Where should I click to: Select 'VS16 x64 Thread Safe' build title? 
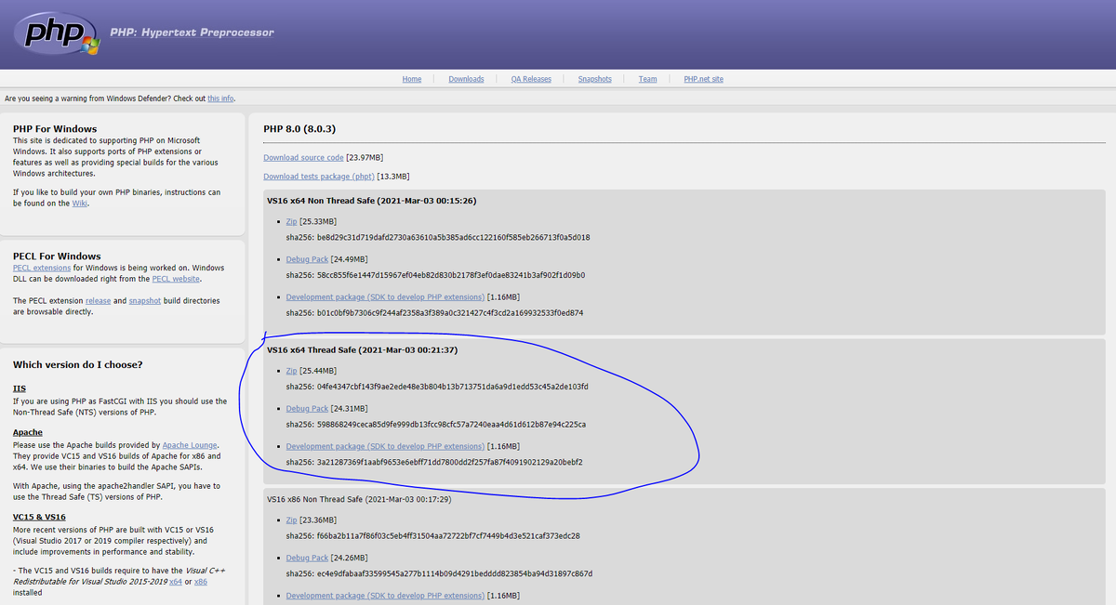pos(362,350)
